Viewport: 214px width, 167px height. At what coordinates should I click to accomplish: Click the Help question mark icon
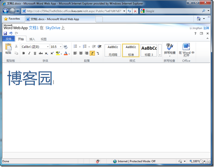[195, 33]
